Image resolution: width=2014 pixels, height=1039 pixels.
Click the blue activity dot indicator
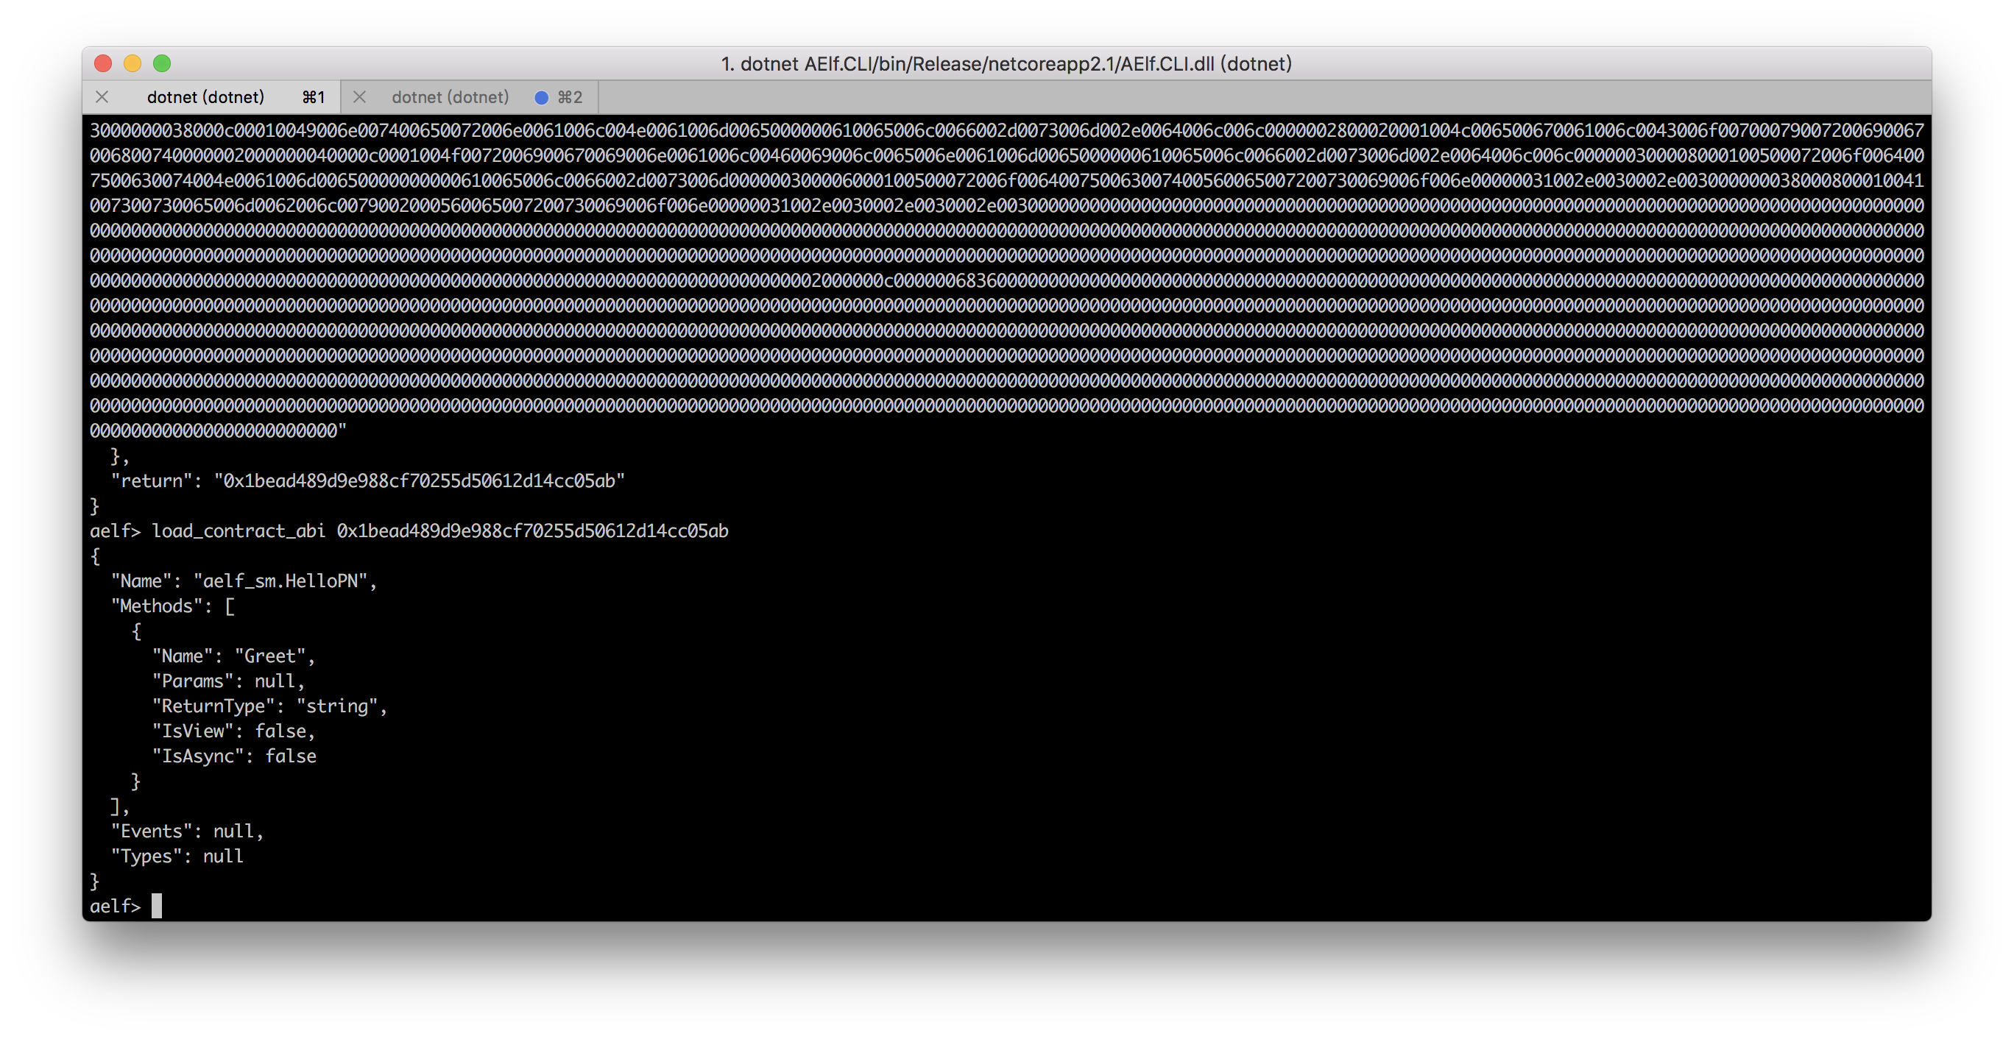(x=541, y=98)
